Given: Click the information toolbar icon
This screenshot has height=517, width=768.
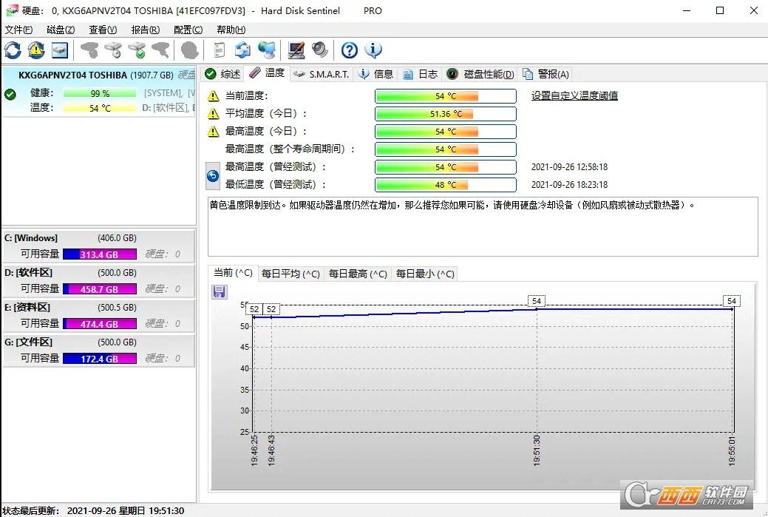Looking at the screenshot, I should [x=373, y=50].
